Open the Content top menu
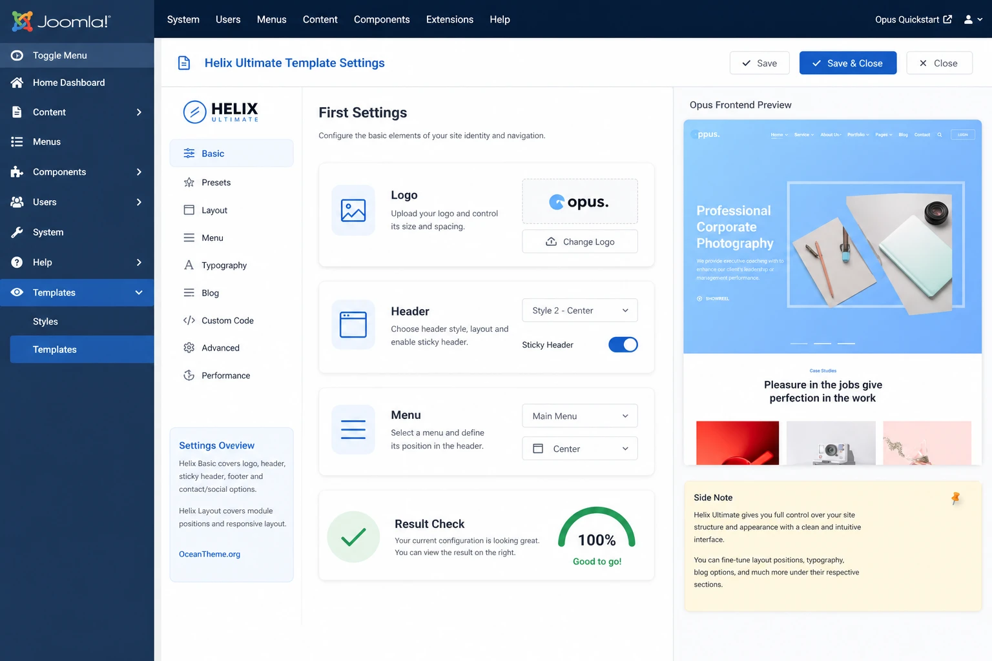 pos(320,19)
